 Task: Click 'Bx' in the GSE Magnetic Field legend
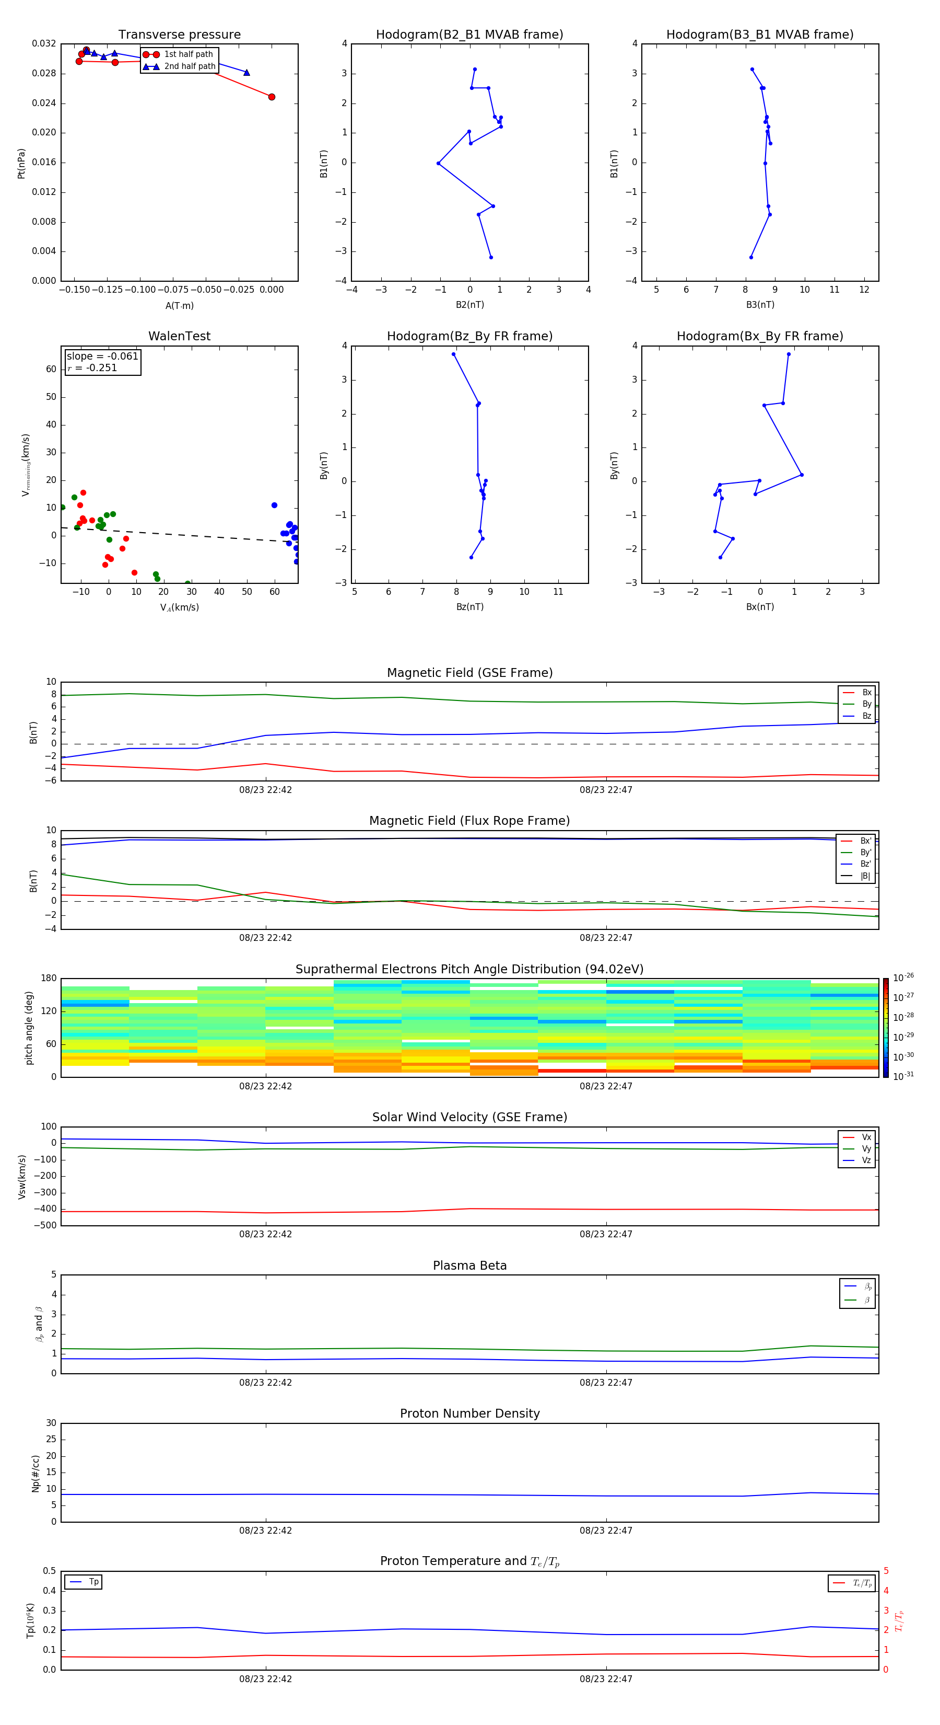(857, 693)
